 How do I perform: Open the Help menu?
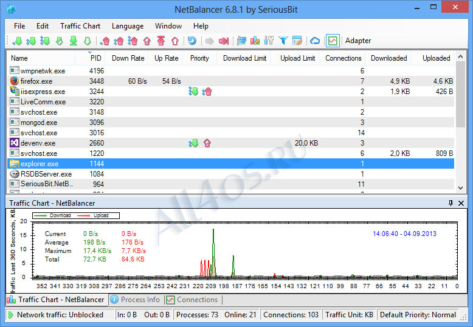[x=201, y=26]
